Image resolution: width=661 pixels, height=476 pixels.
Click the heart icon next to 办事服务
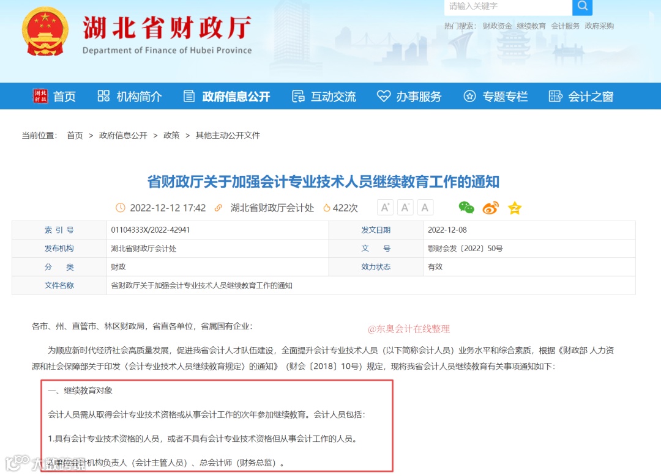click(x=384, y=96)
